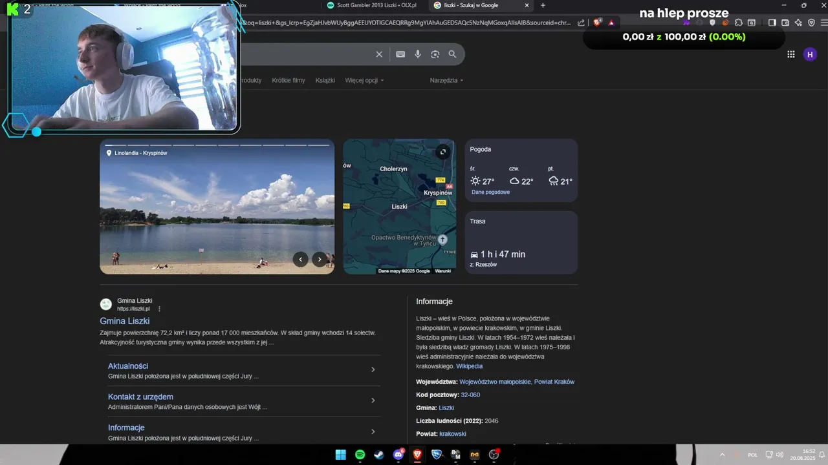Open the on-screen keyboard input tool

[400, 54]
